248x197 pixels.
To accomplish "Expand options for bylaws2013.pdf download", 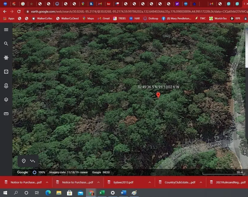I will (150, 182).
